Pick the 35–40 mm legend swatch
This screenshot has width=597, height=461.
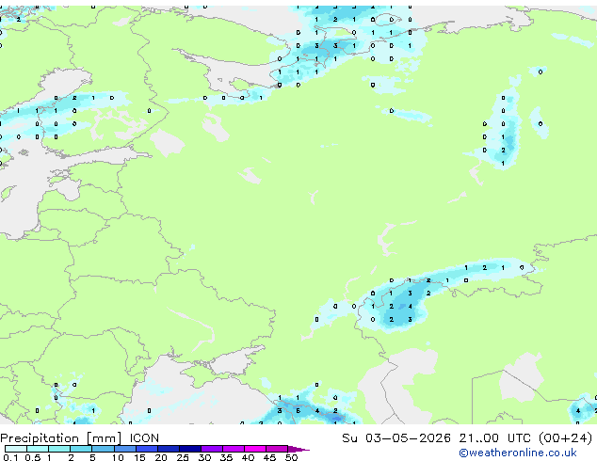pos(234,449)
